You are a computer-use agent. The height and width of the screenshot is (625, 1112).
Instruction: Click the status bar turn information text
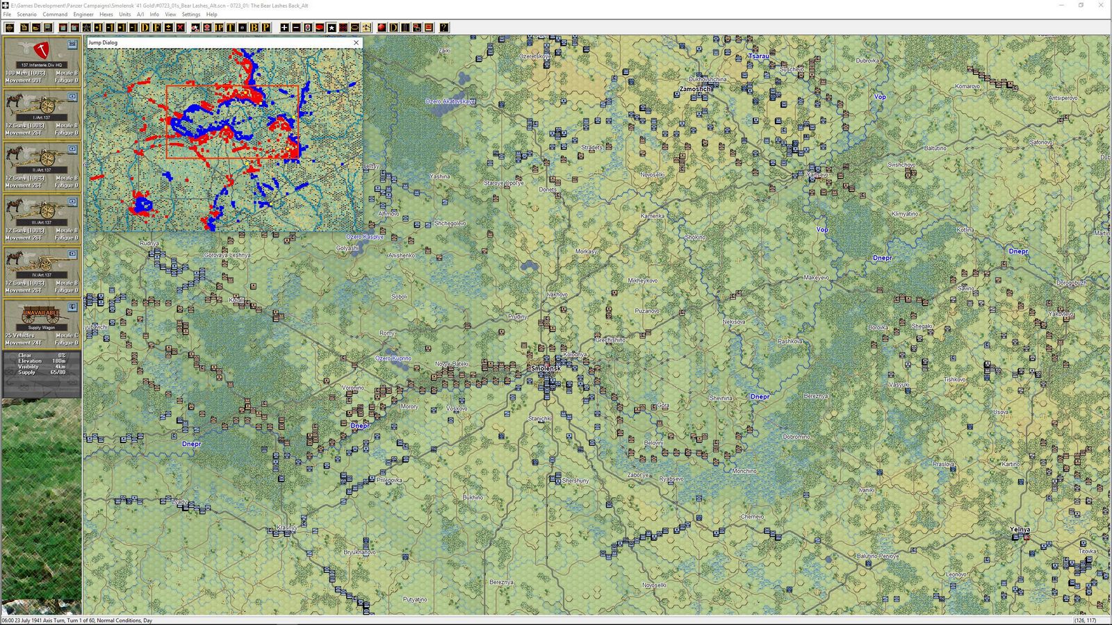click(x=76, y=620)
